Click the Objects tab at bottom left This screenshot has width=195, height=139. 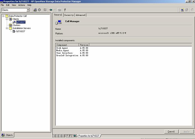point(7,135)
